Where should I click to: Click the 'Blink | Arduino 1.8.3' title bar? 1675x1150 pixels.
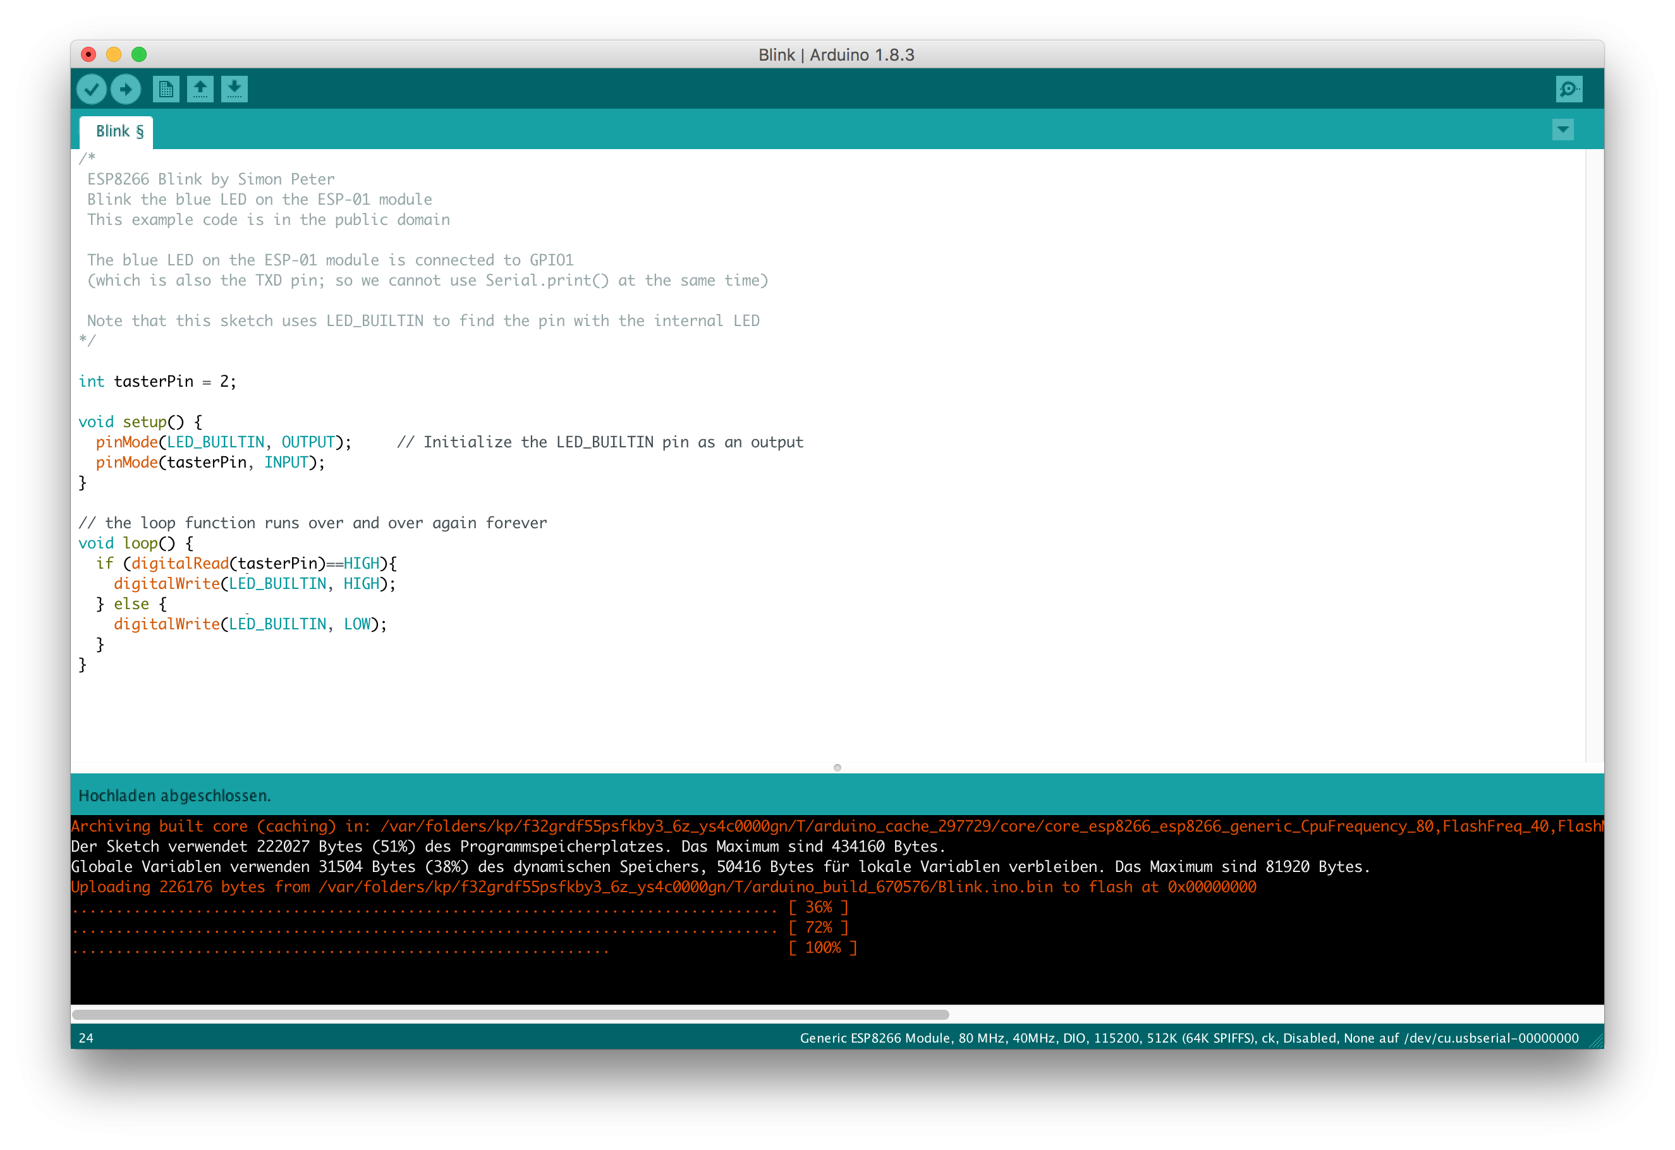[836, 55]
